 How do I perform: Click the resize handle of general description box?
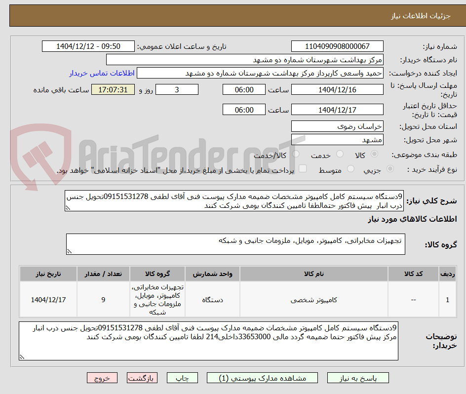click(x=68, y=208)
